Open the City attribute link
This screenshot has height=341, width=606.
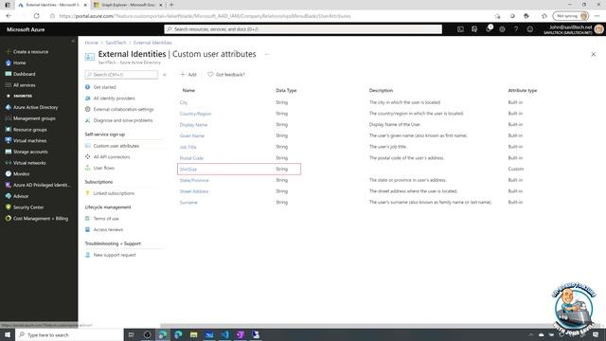[x=184, y=102]
